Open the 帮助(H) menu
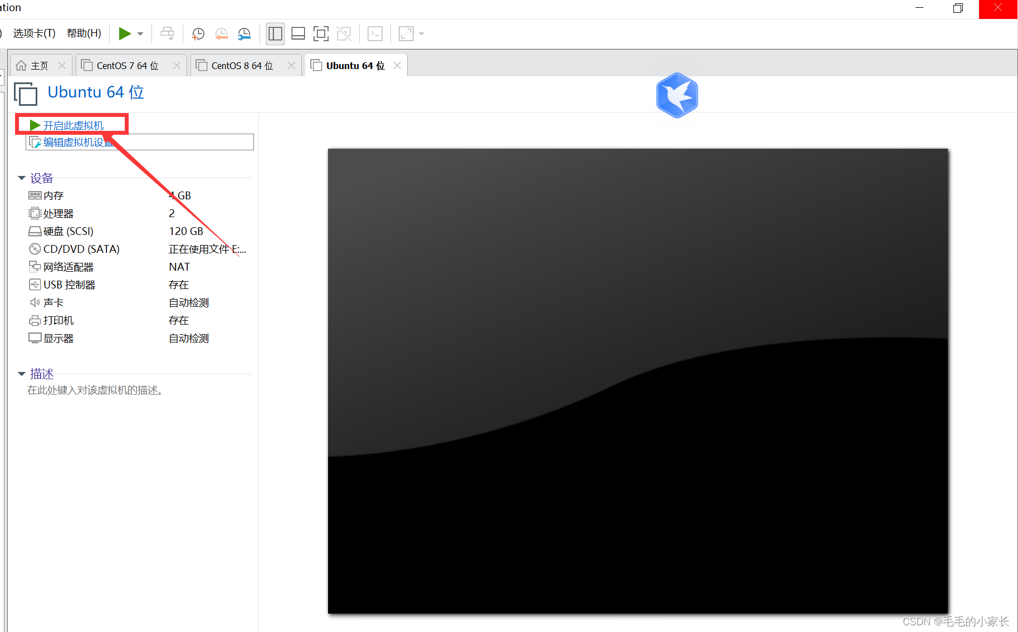 84,33
